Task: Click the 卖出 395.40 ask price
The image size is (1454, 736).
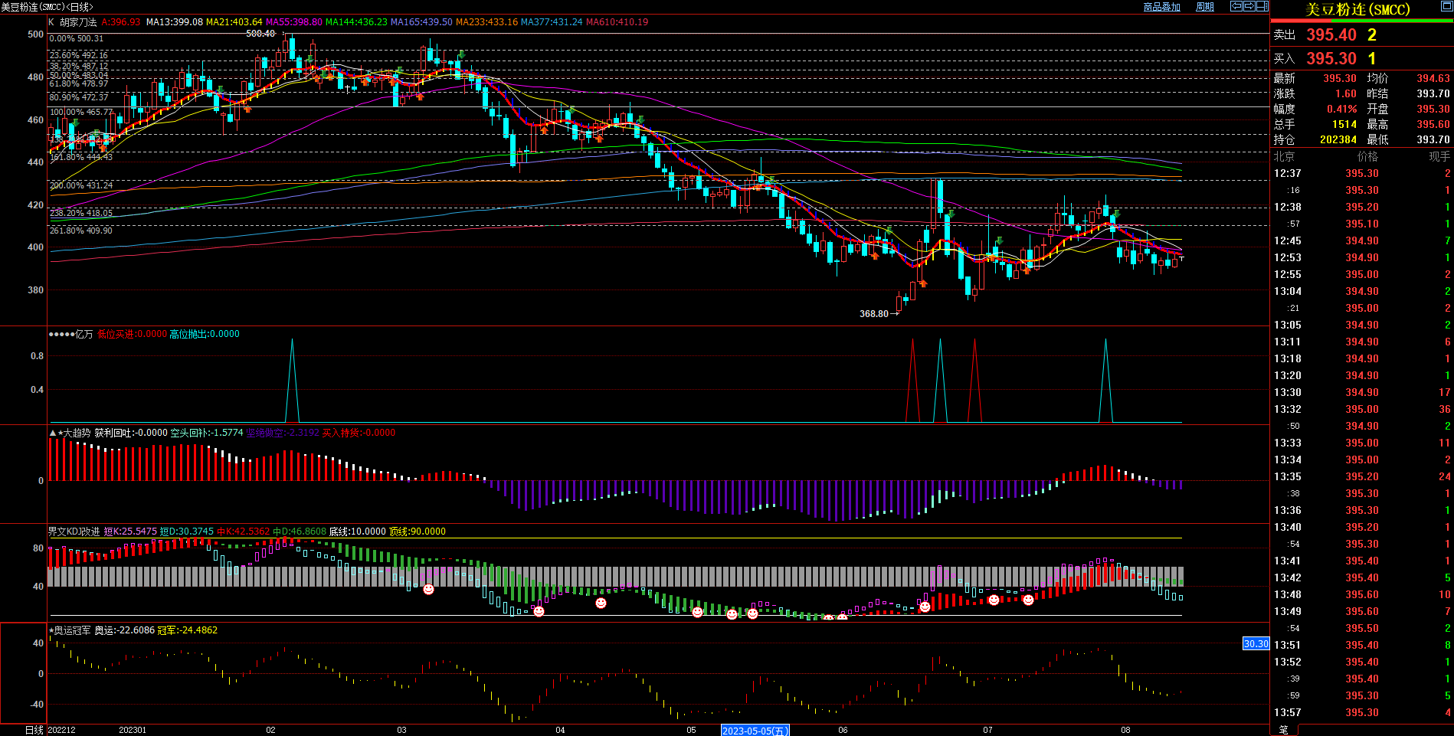Action: [x=1331, y=35]
